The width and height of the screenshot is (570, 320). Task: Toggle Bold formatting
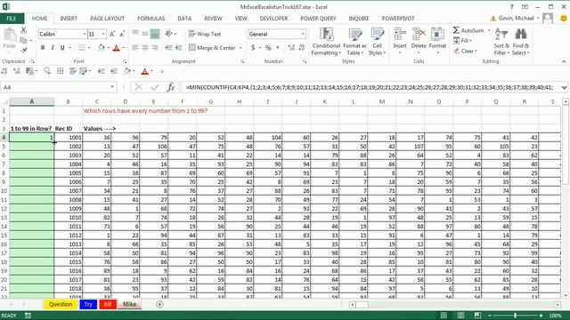[43, 47]
